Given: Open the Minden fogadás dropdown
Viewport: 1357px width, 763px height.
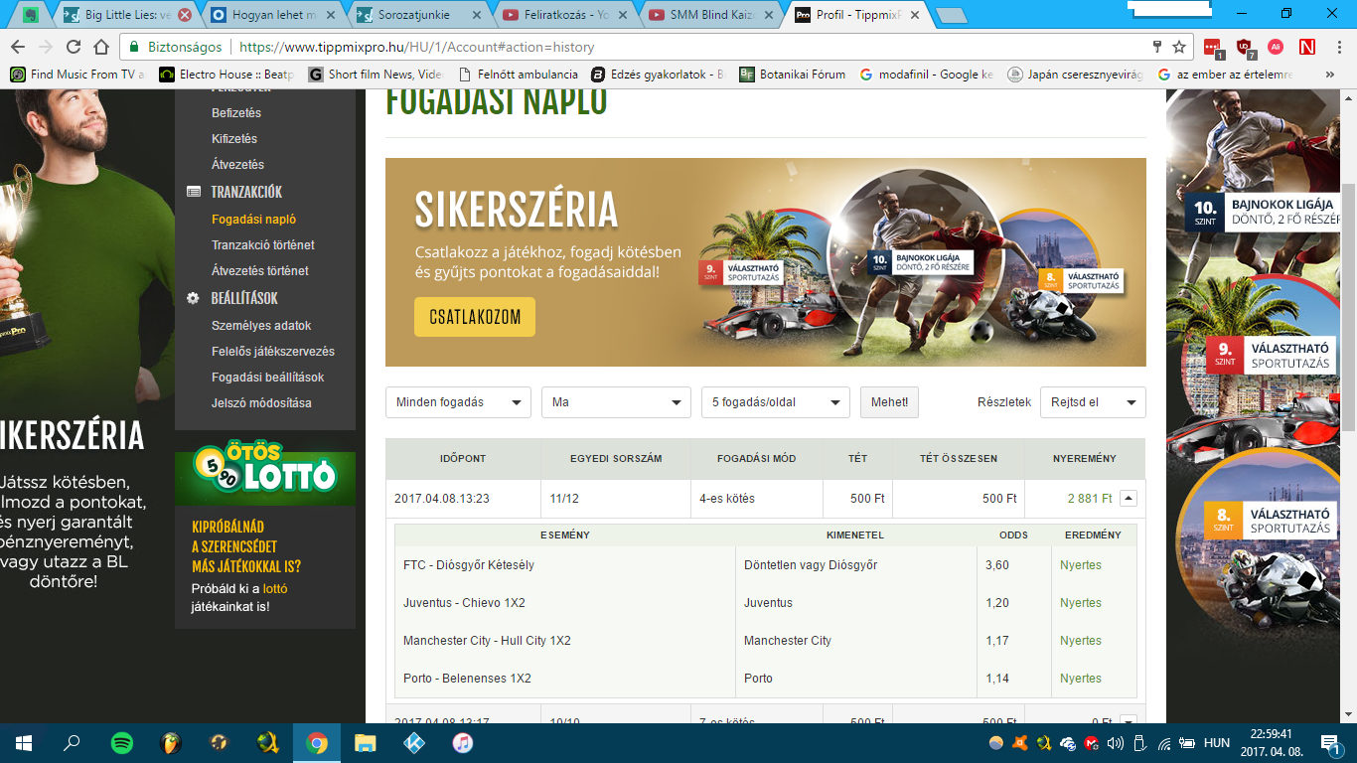Looking at the screenshot, I should pos(459,402).
